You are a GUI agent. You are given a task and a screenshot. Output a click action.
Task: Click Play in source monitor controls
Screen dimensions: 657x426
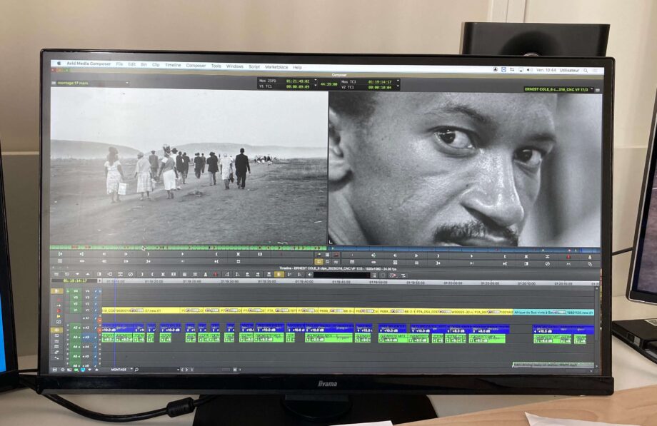(x=182, y=254)
